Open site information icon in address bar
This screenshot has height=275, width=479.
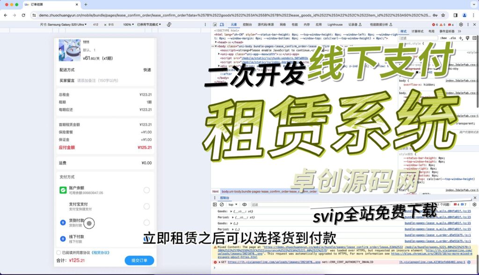(x=34, y=15)
